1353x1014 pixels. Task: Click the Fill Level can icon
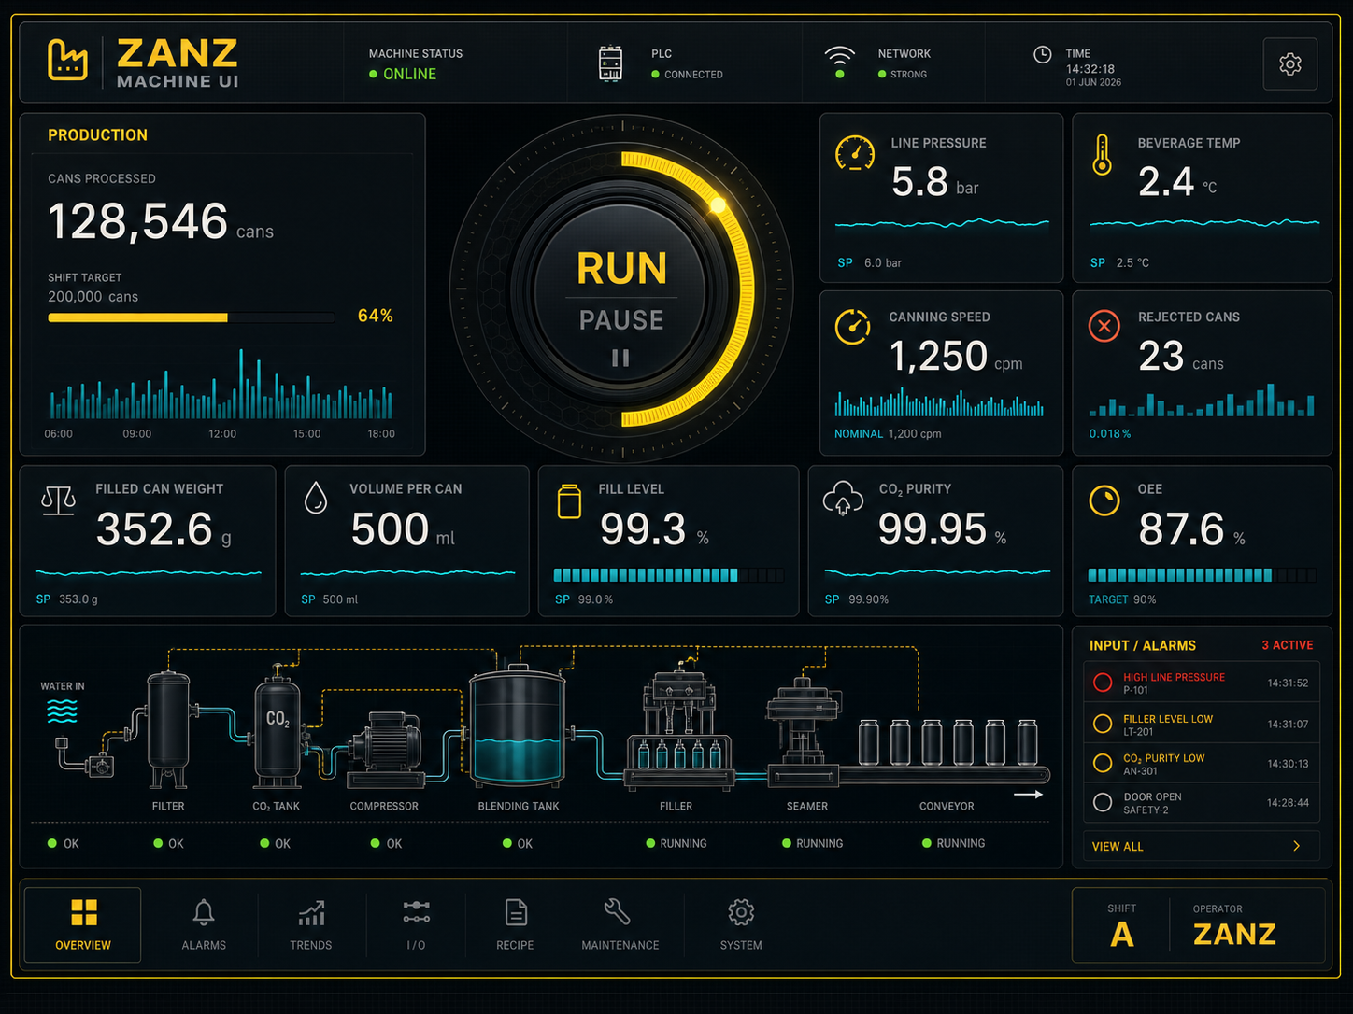click(x=569, y=501)
